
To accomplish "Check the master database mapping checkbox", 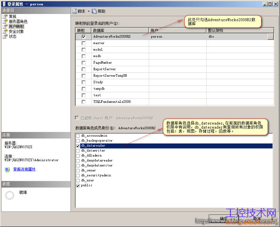I will point(84,43).
